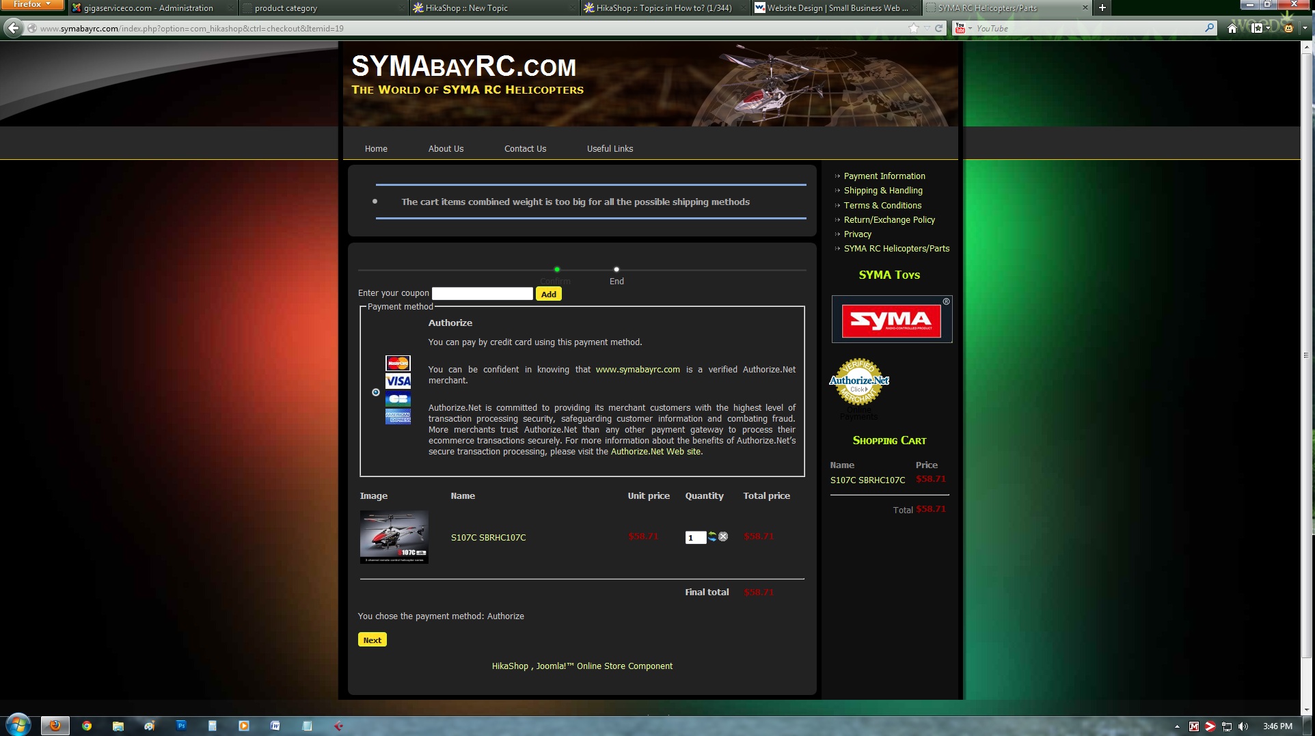Open a new tab with the plus button
Image resolution: width=1315 pixels, height=736 pixels.
point(1102,8)
